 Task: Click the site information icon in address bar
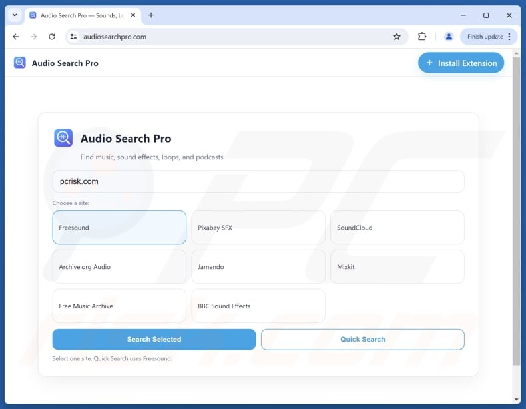point(73,37)
